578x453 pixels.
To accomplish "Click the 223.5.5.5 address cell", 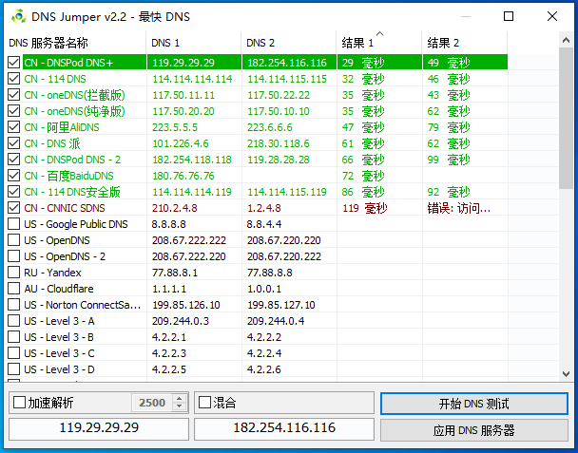I will pyautogui.click(x=175, y=127).
